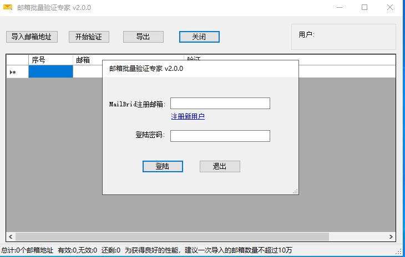Screen dimensions: 405x257
Task: Click the login dialog title 邮箱批量验证专家 v2.0.0
Action: coord(146,69)
